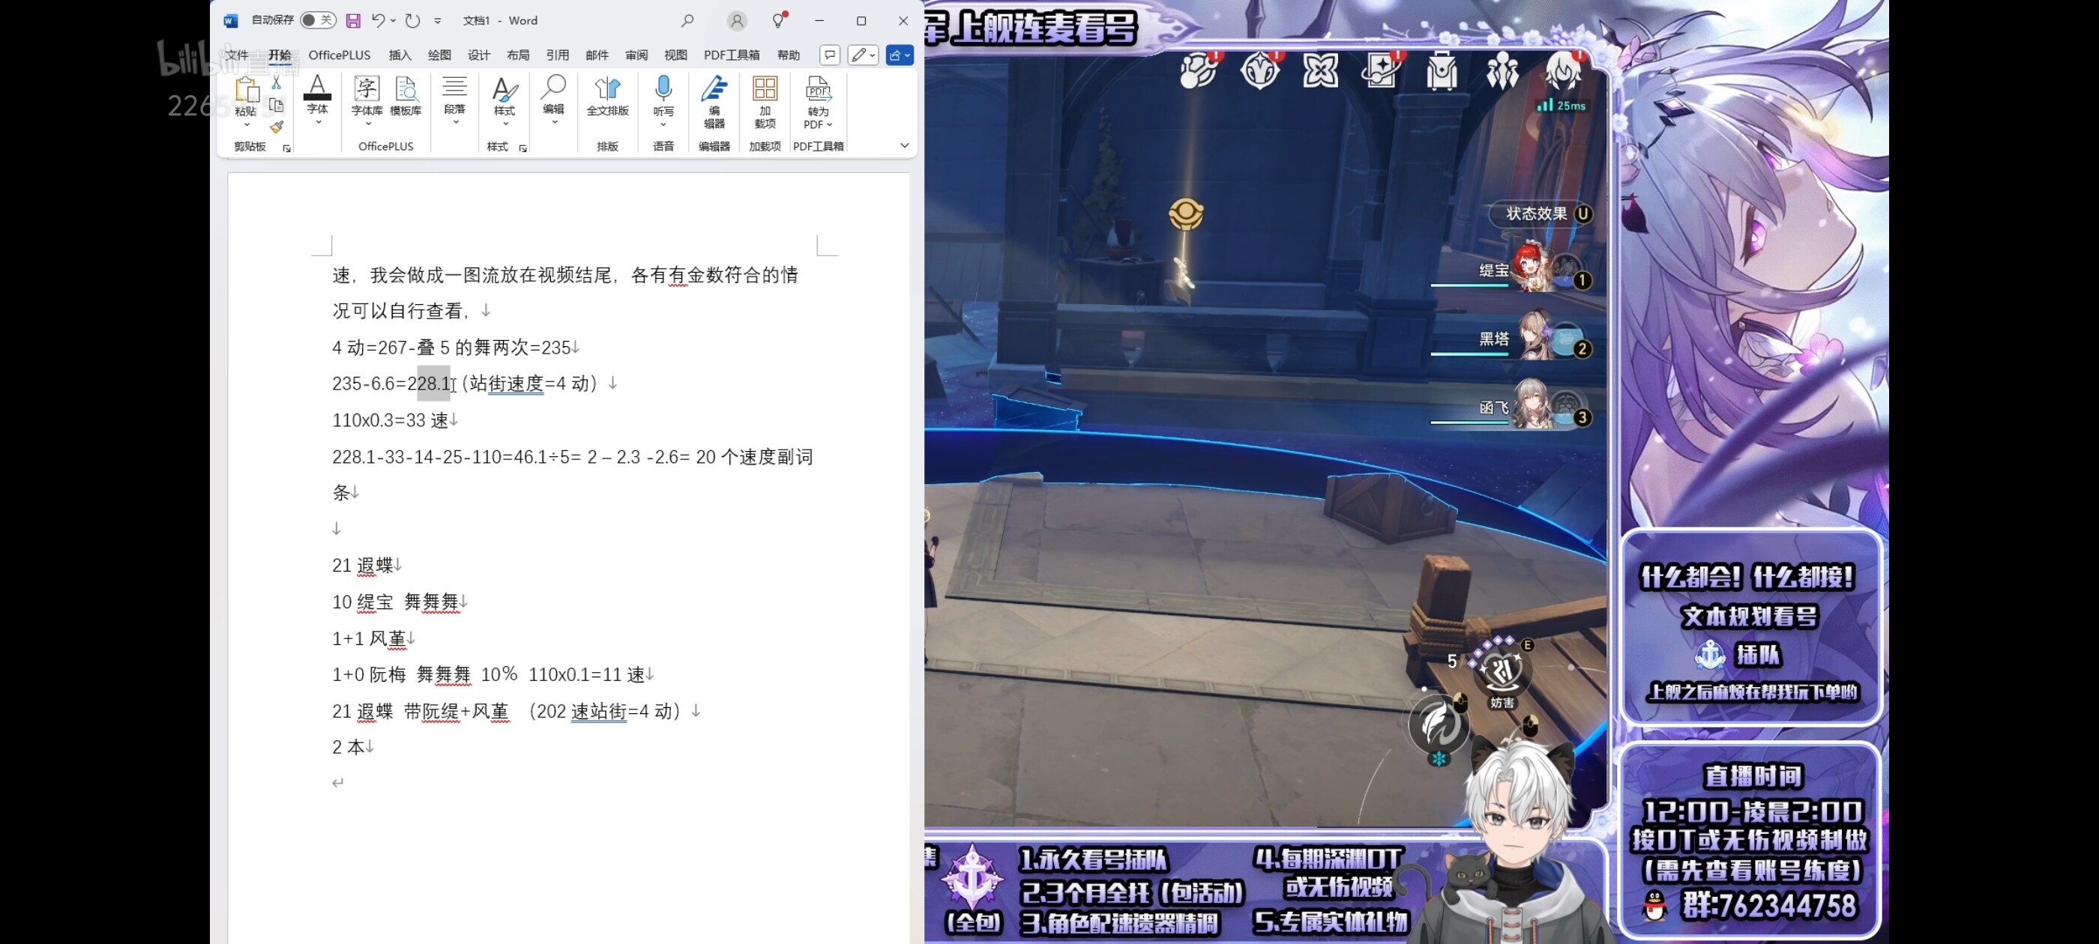This screenshot has width=2099, height=944.
Task: Click the highlighted text 228.1 in document
Action: coord(433,384)
